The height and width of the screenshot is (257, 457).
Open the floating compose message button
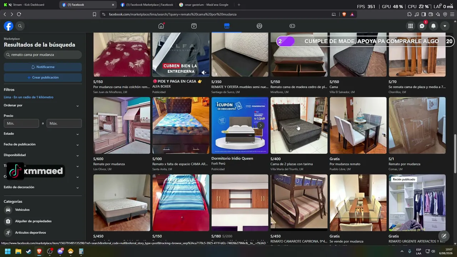click(x=444, y=236)
